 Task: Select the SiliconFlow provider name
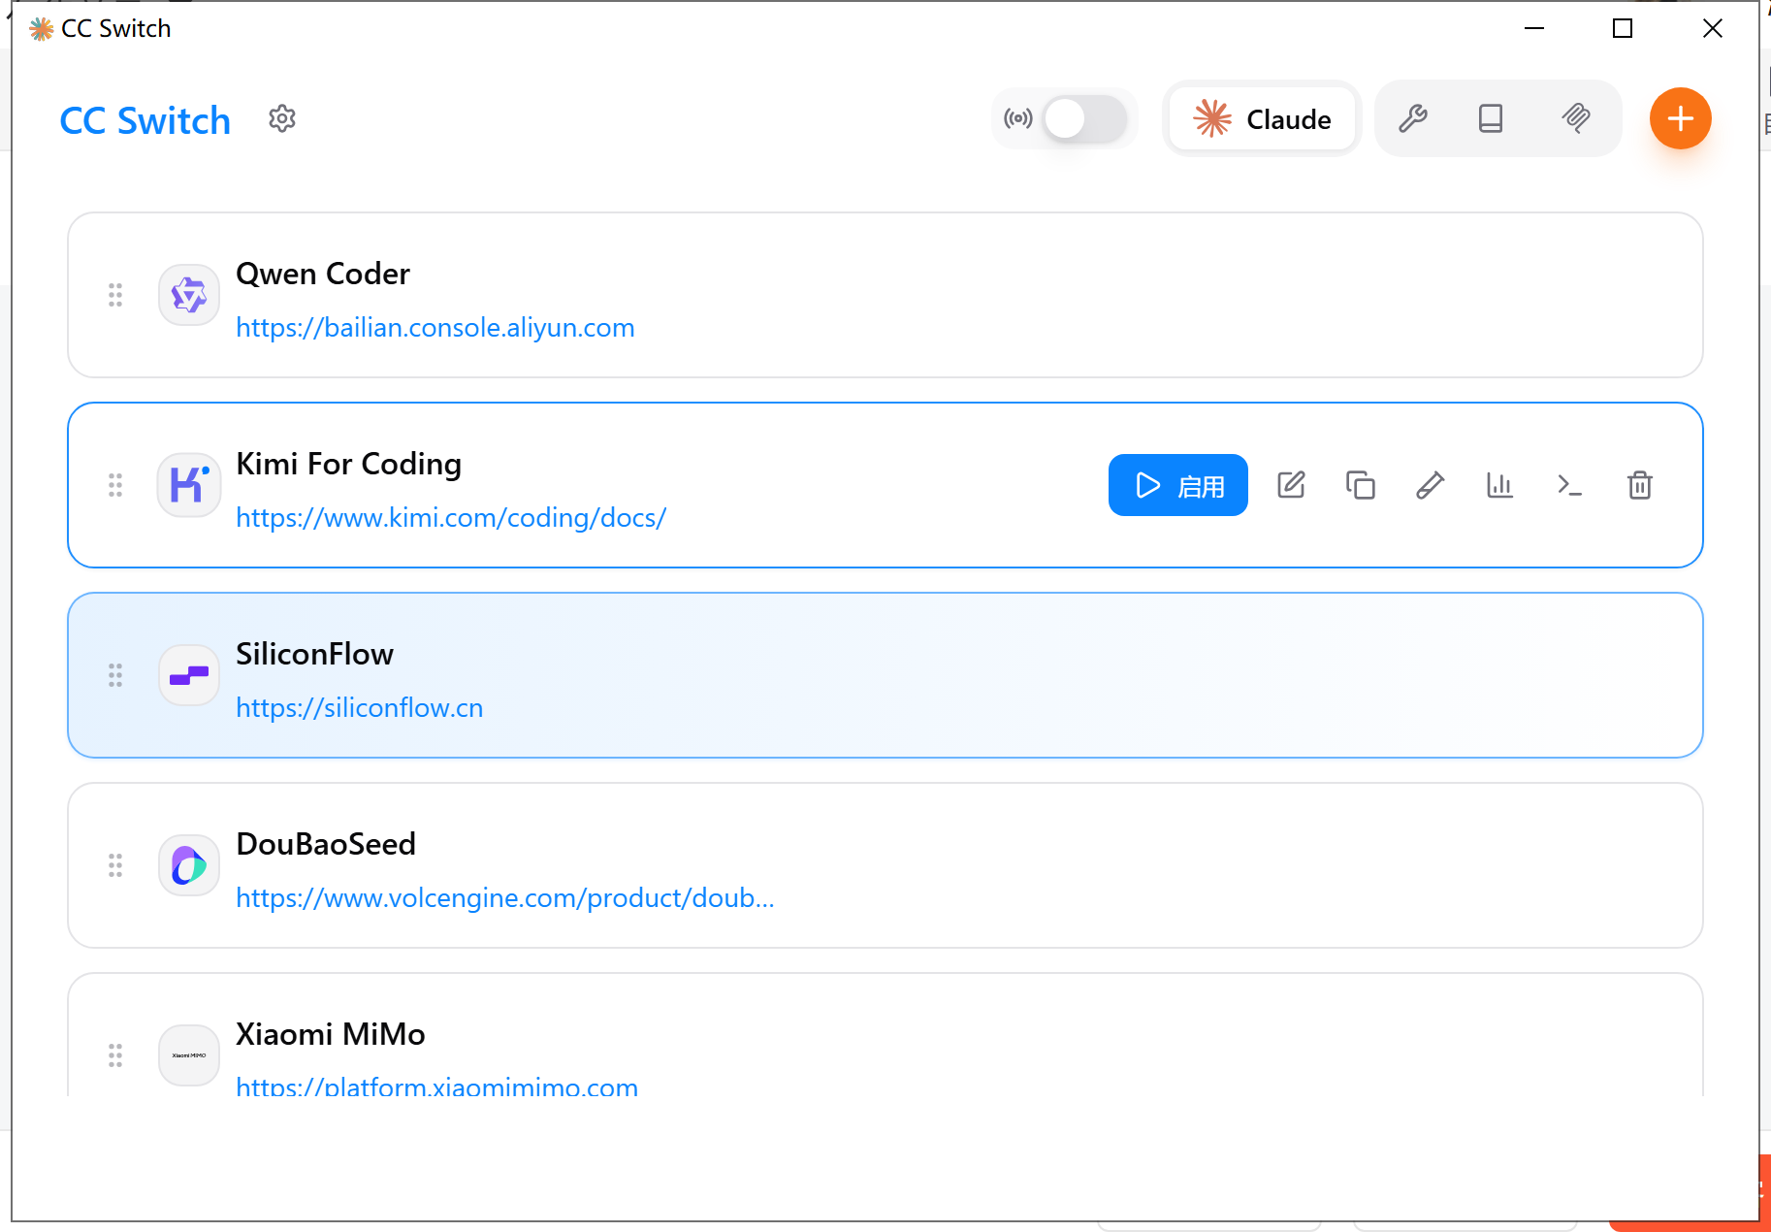(x=315, y=654)
